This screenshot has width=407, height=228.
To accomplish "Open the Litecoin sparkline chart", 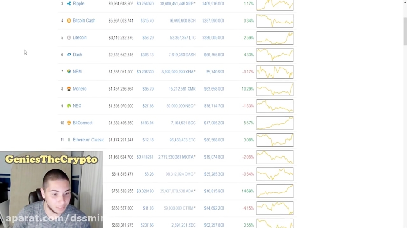I will [275, 38].
